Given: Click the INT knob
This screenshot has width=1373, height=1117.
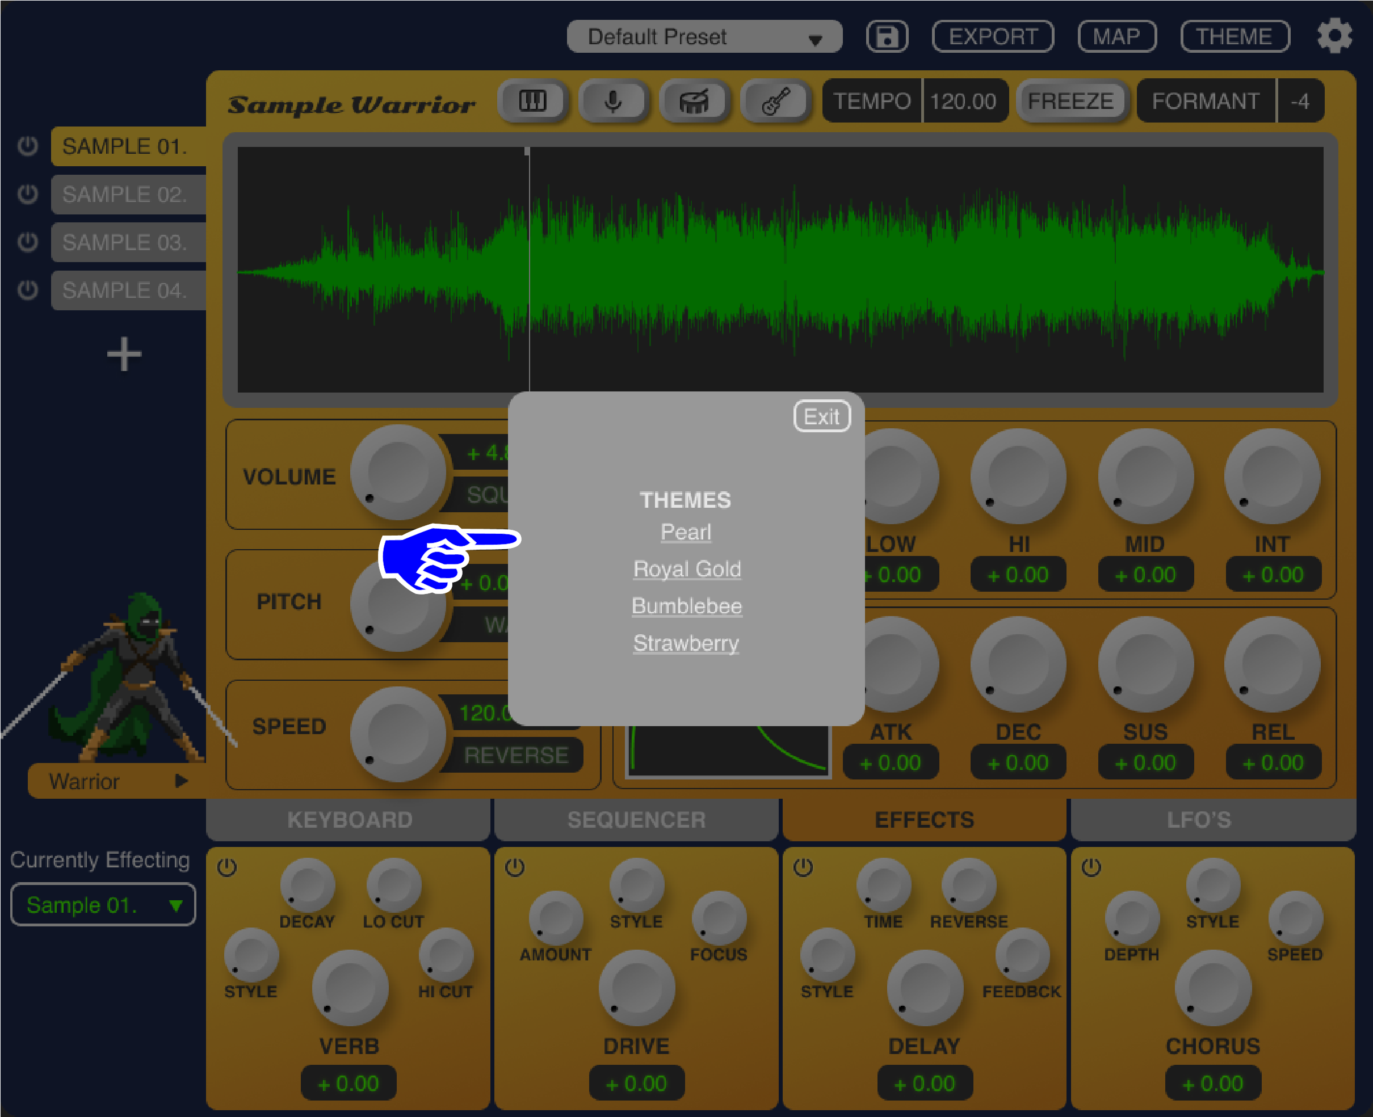Looking at the screenshot, I should coord(1272,476).
